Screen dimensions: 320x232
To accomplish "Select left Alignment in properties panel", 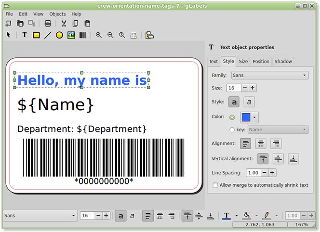I will (245, 143).
